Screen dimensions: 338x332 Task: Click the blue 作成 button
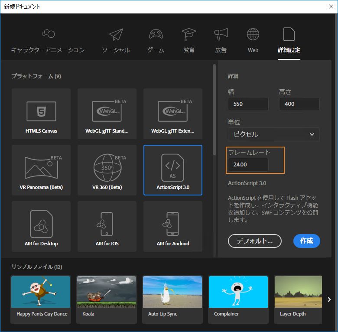point(306,241)
